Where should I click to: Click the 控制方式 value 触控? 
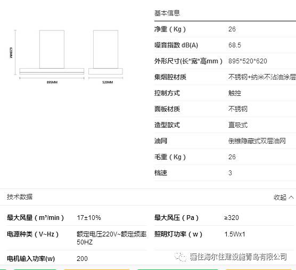coord(235,93)
